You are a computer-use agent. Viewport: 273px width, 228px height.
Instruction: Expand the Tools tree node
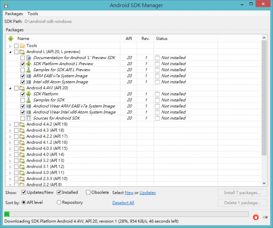point(10,46)
